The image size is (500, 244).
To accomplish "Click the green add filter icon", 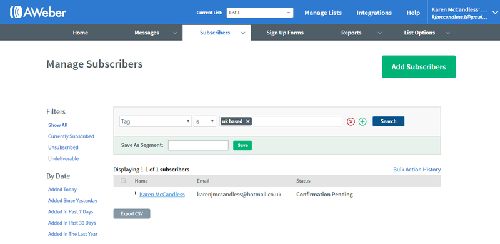I will 362,121.
